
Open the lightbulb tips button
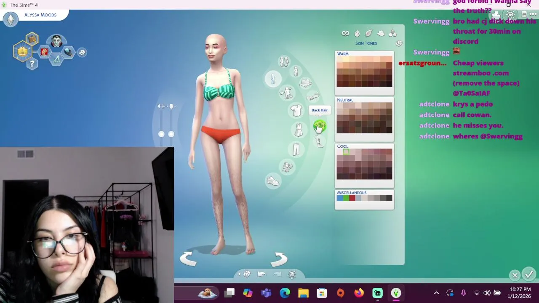coord(292,274)
